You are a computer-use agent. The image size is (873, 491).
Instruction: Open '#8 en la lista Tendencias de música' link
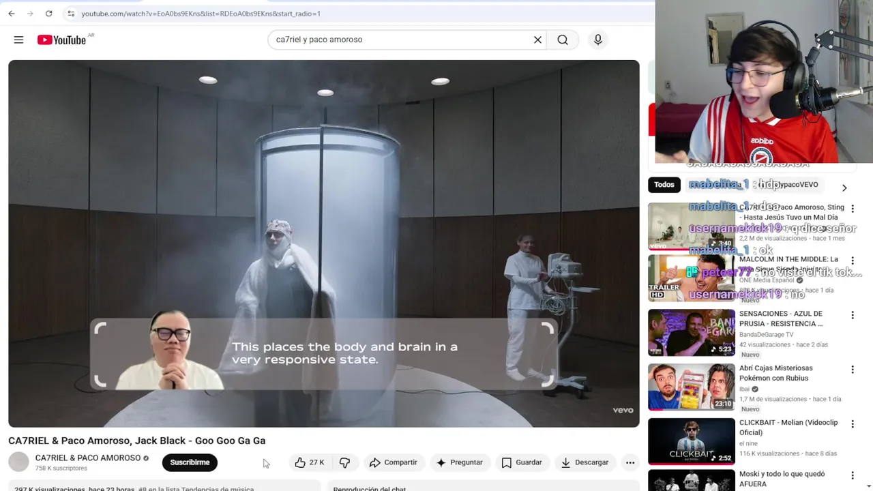coord(196,488)
